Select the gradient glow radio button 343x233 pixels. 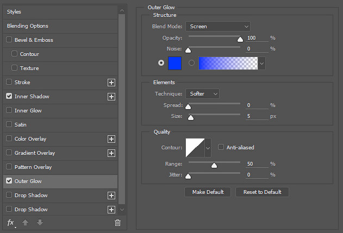click(191, 63)
